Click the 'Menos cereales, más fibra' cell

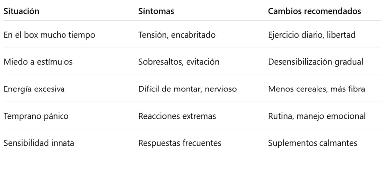click(317, 89)
